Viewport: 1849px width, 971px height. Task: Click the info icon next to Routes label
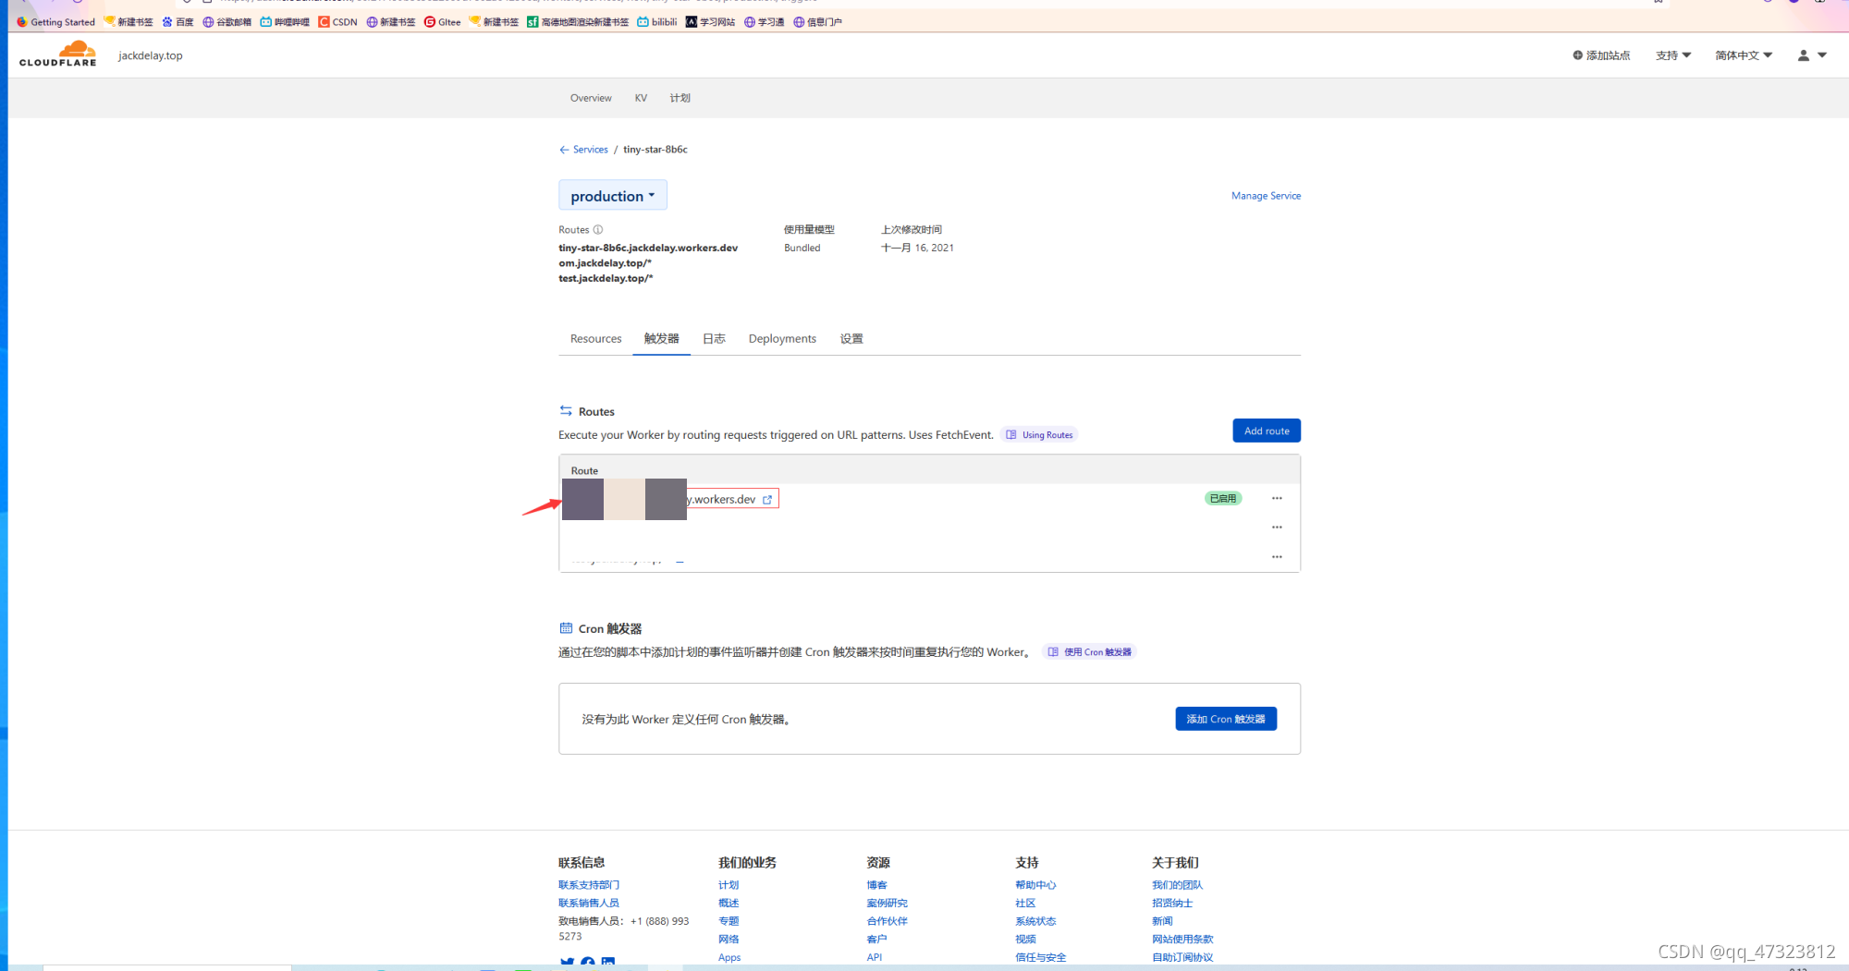pos(598,230)
